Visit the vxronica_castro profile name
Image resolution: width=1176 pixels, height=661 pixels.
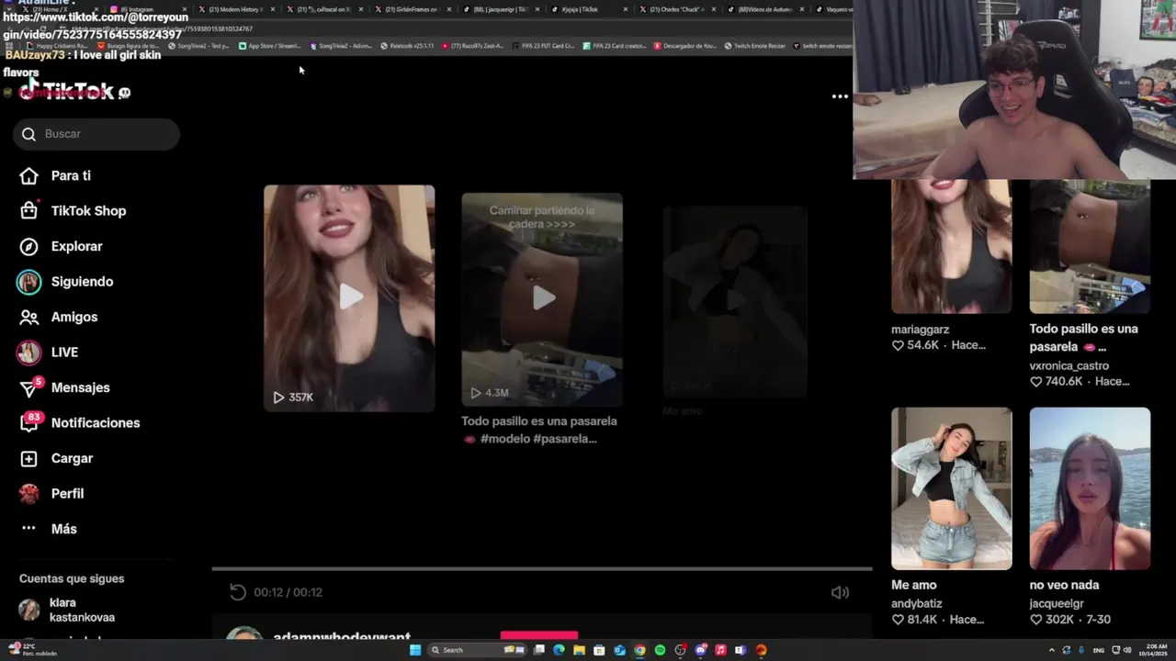click(1069, 365)
